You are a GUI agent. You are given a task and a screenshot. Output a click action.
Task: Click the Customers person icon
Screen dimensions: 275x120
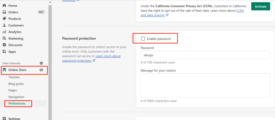[x=4, y=25]
